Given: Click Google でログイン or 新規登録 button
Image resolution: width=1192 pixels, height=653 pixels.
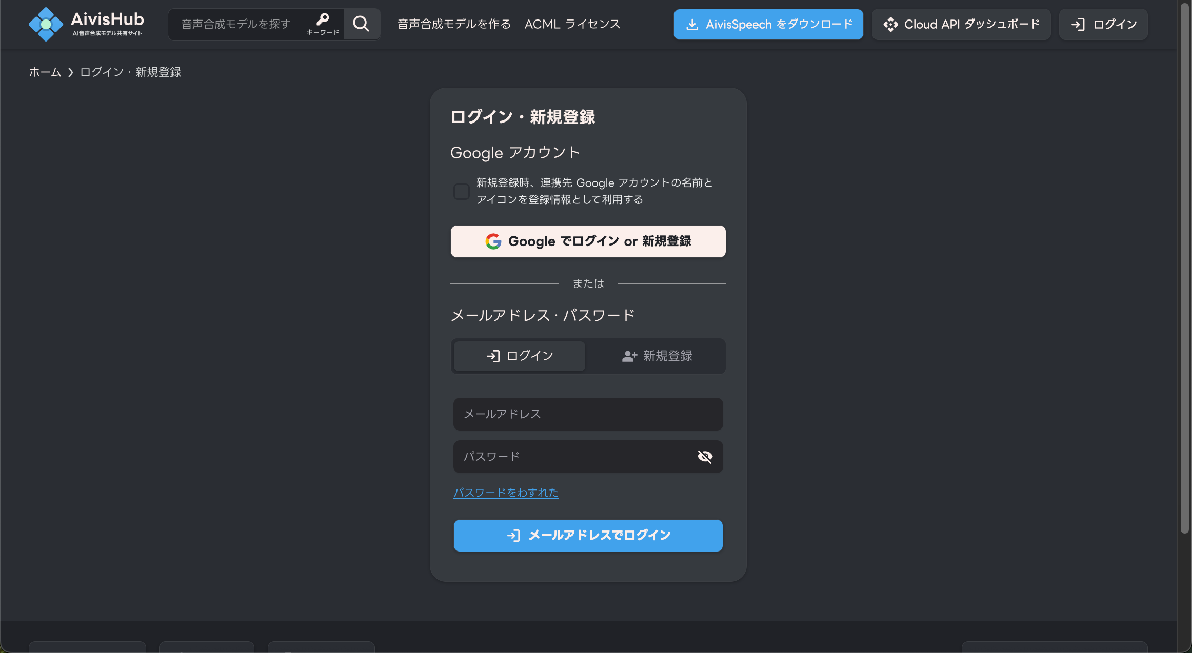Looking at the screenshot, I should pyautogui.click(x=588, y=241).
